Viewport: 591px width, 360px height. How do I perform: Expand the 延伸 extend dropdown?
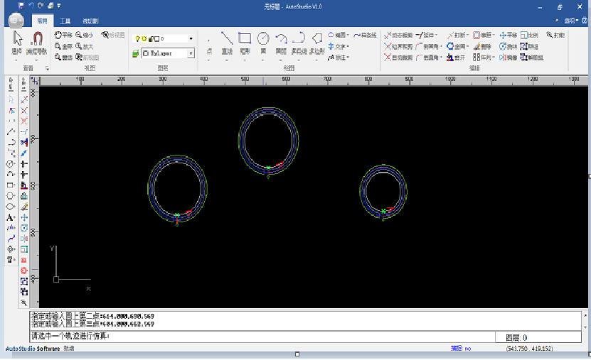tap(436, 35)
